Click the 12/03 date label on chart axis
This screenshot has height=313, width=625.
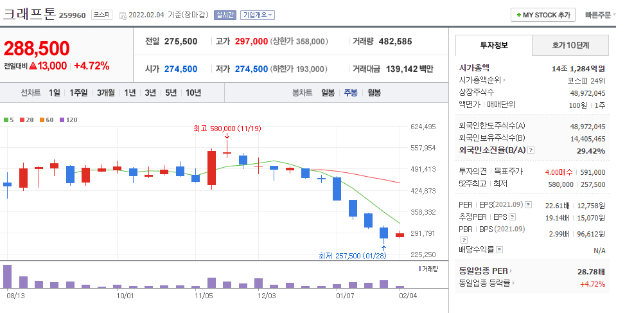(x=267, y=296)
